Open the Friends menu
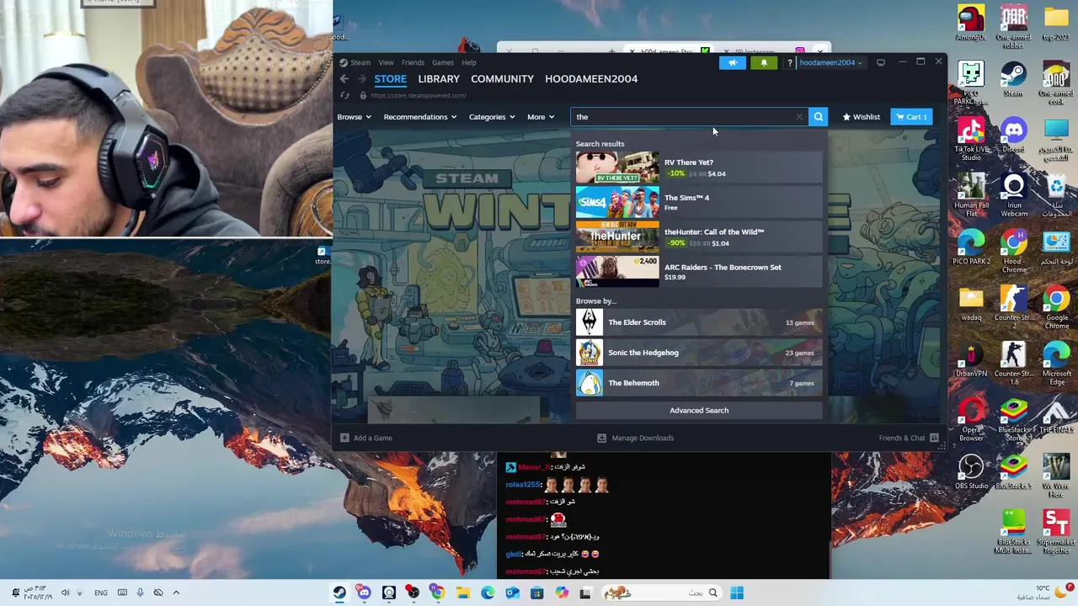The width and height of the screenshot is (1078, 606). pos(413,62)
